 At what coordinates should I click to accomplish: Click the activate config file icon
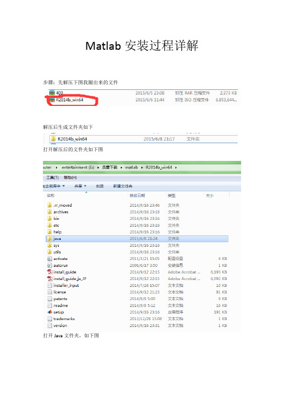49,259
